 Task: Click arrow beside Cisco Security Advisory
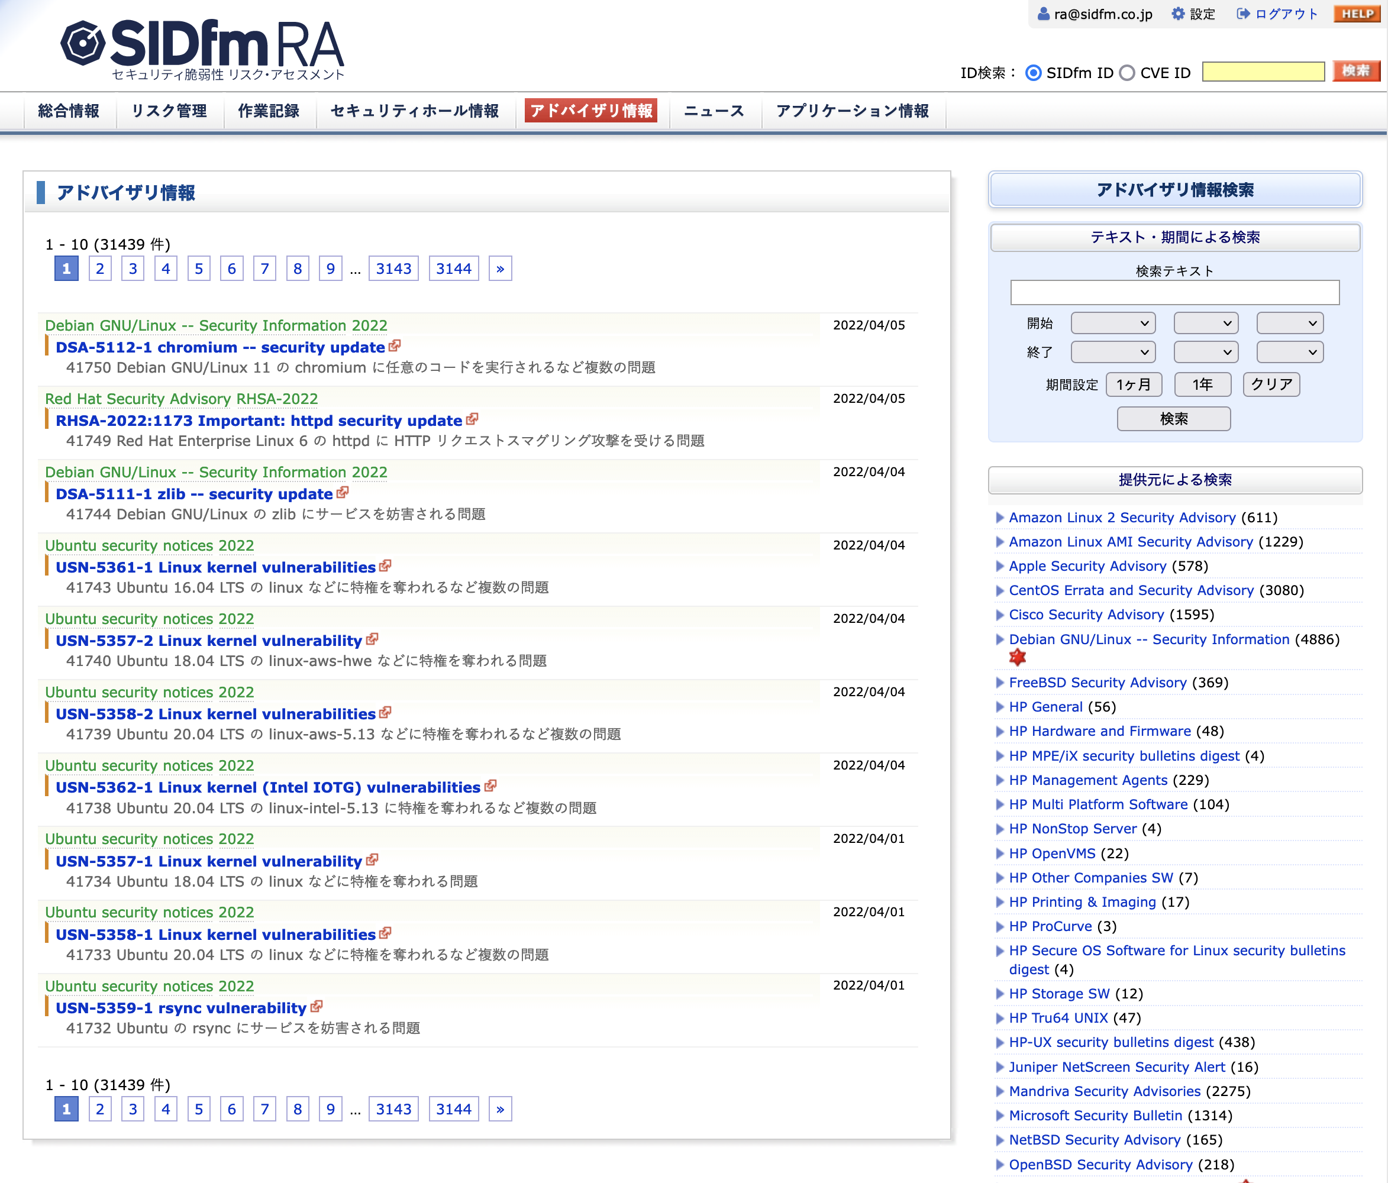click(999, 615)
